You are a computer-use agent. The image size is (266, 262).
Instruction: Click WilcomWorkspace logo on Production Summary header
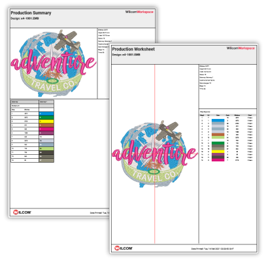(x=139, y=12)
